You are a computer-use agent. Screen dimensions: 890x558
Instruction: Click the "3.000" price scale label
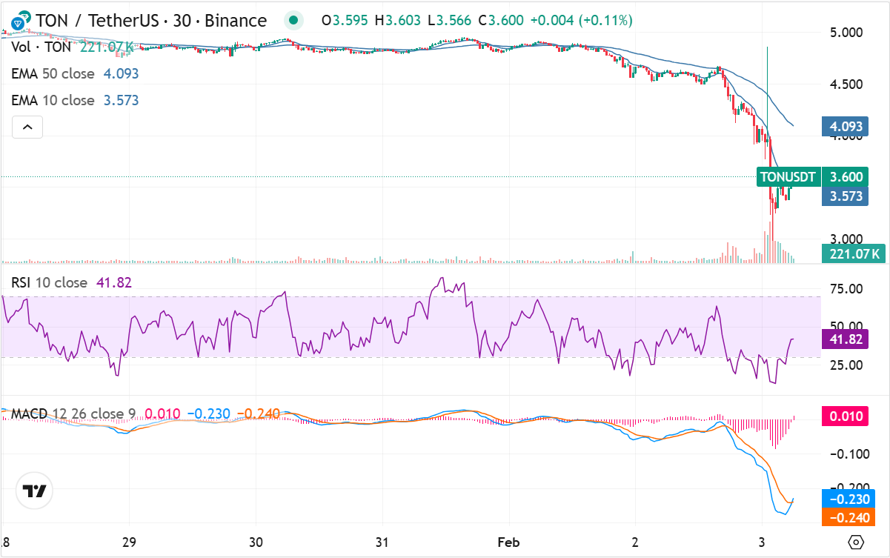click(x=847, y=239)
